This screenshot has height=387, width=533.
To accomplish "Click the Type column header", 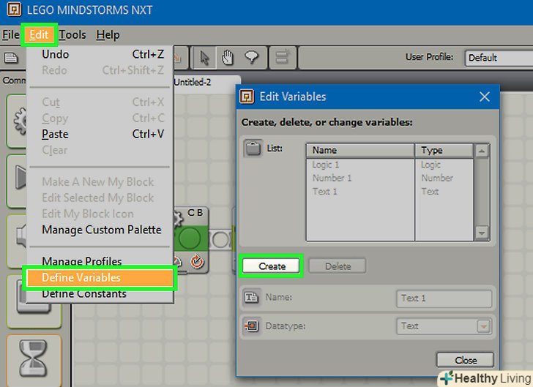I will [444, 150].
